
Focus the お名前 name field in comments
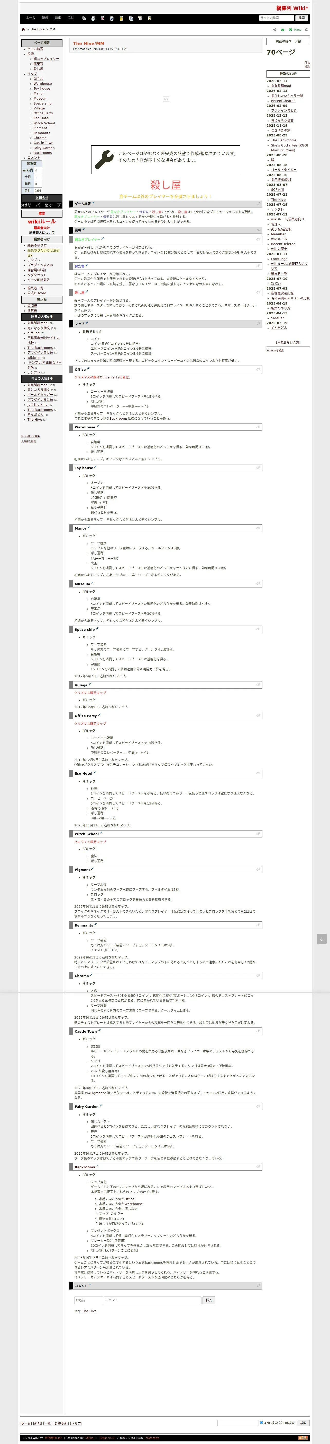click(88, 1301)
